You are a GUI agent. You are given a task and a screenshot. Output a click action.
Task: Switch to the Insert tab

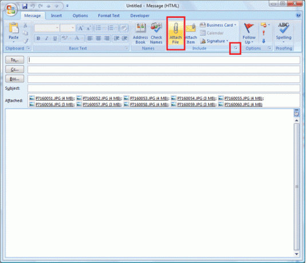click(56, 15)
